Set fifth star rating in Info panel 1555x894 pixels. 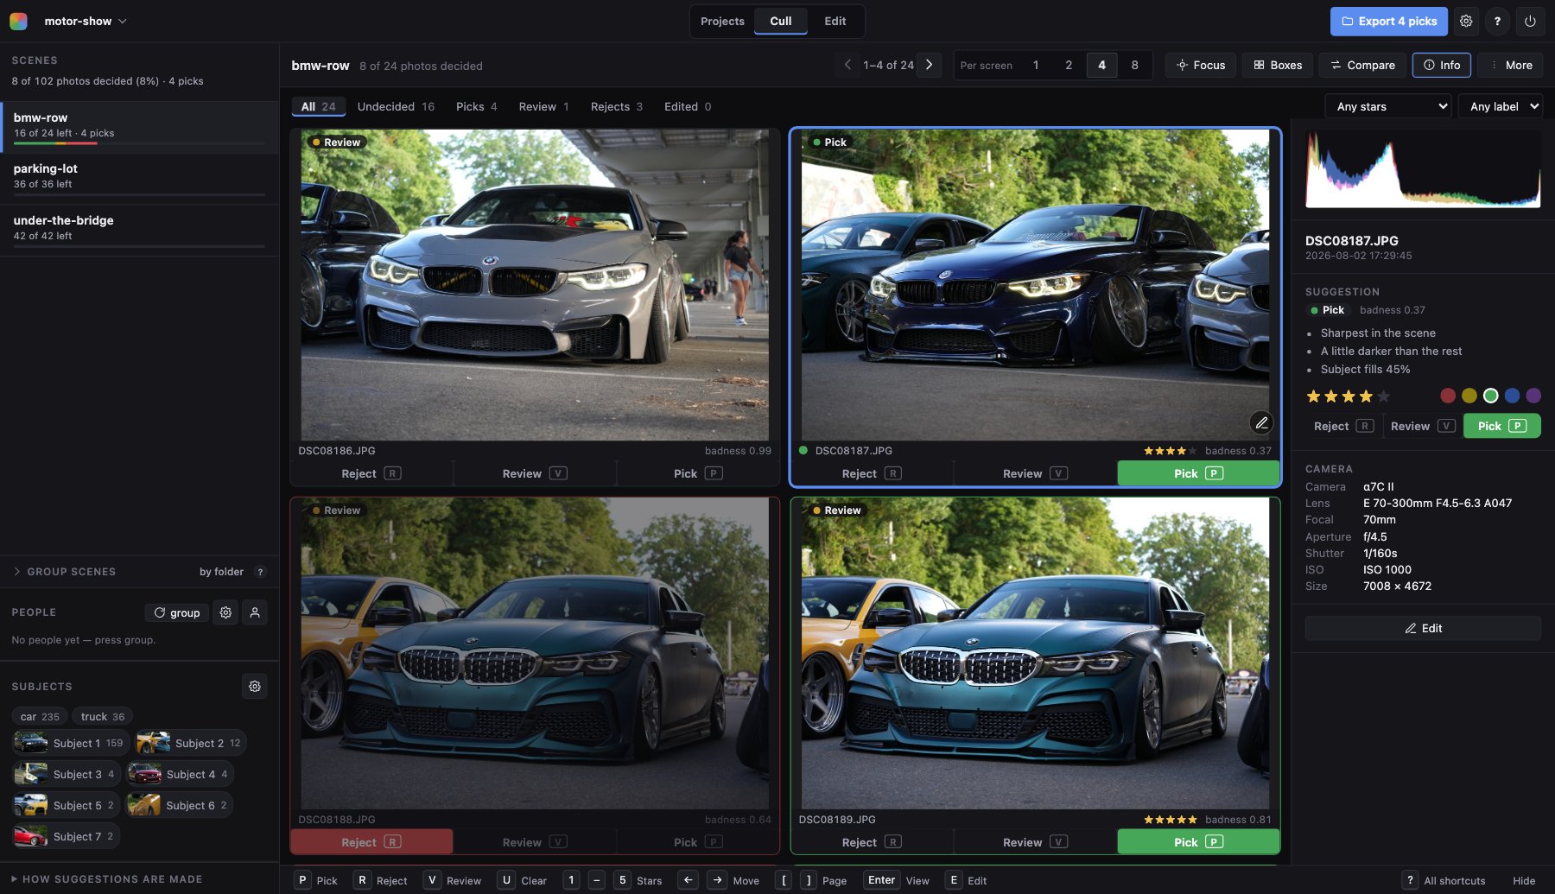pos(1383,396)
